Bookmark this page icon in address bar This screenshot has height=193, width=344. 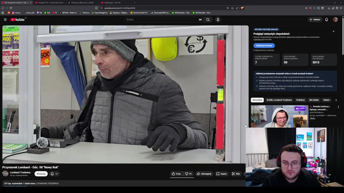click(96, 8)
